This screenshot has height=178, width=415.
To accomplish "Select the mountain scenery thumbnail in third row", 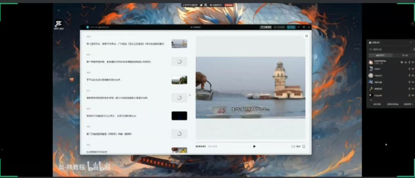I will click(x=179, y=80).
